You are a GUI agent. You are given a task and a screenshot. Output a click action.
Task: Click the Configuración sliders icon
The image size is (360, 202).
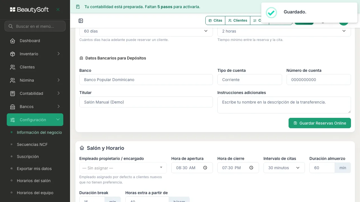coord(13,120)
